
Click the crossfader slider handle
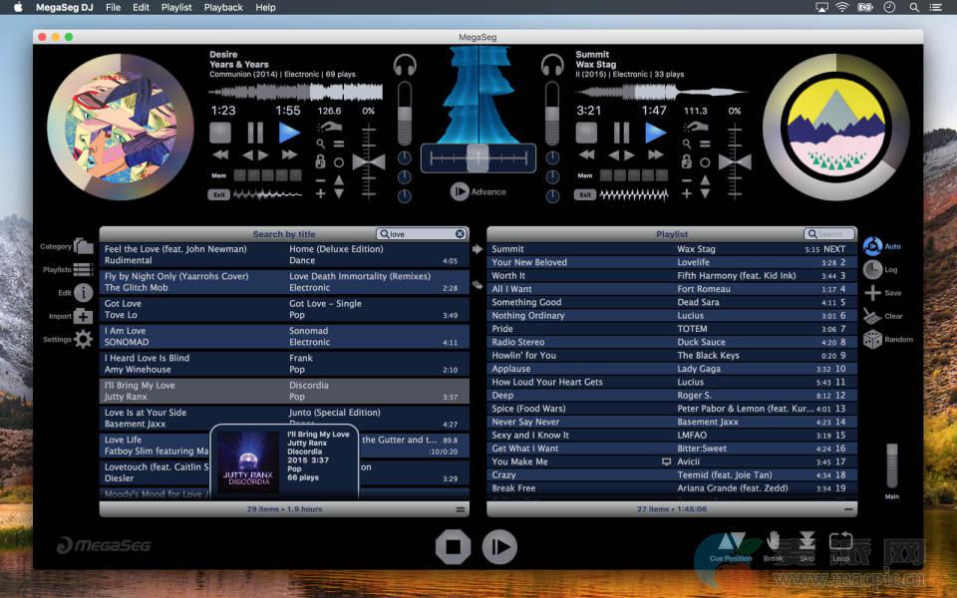pyautogui.click(x=478, y=157)
